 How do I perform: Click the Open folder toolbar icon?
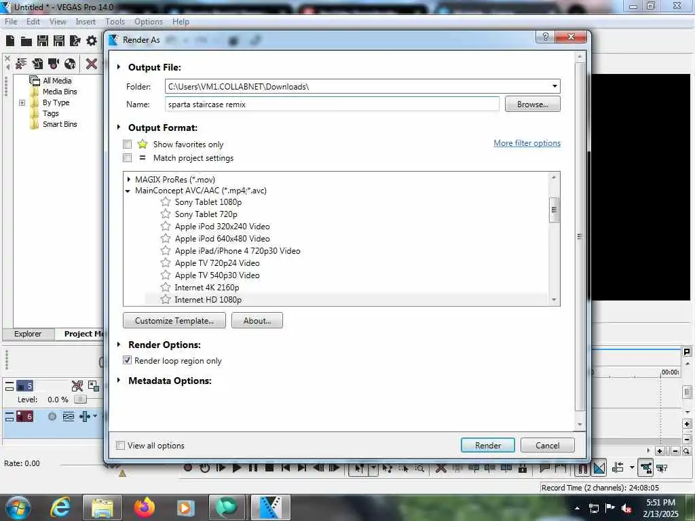coord(26,41)
